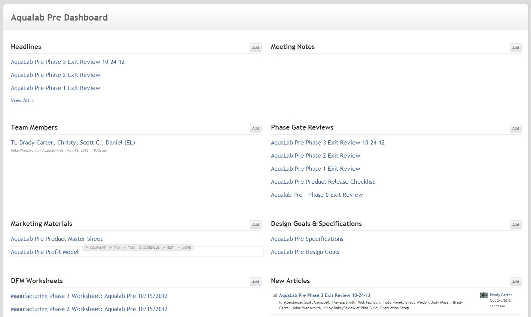Click Add in the Meeting Notes section

tap(515, 47)
